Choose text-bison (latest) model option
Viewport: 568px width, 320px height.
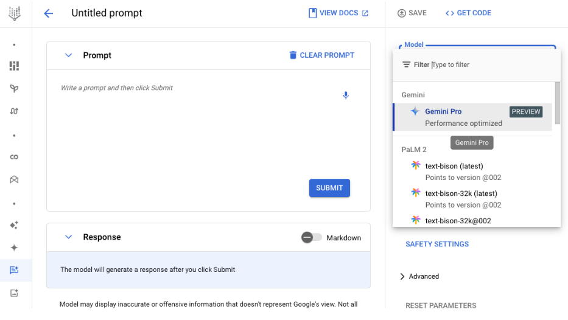coord(473,172)
